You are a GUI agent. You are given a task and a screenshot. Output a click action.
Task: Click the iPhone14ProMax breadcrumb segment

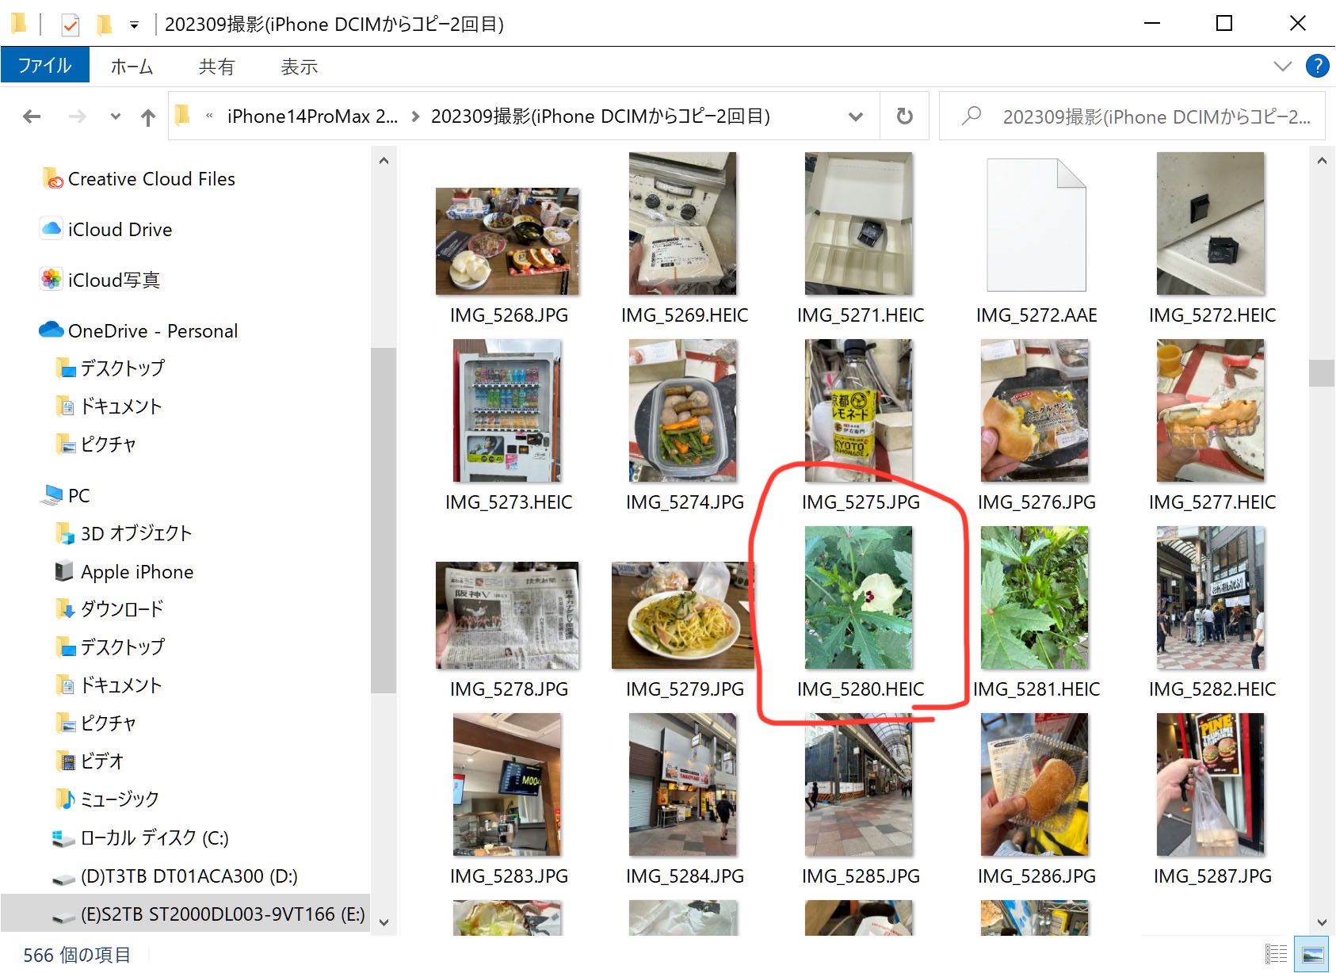[x=312, y=116]
